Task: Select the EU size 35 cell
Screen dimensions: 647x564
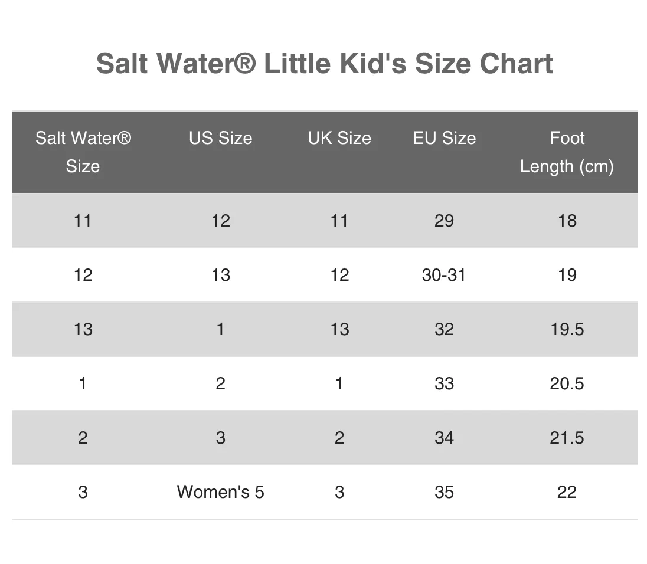Action: click(444, 492)
